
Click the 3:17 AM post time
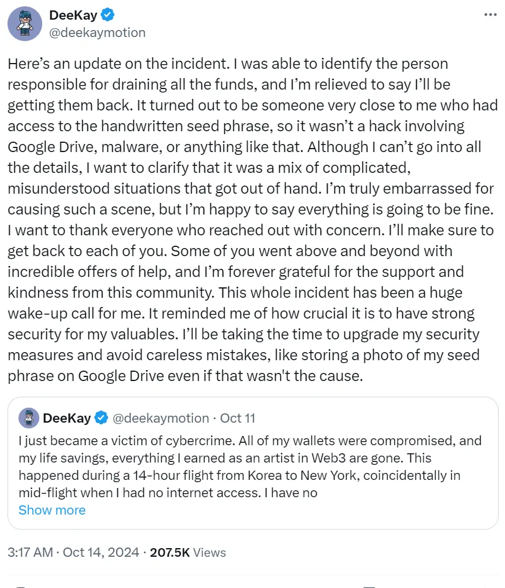(x=31, y=552)
